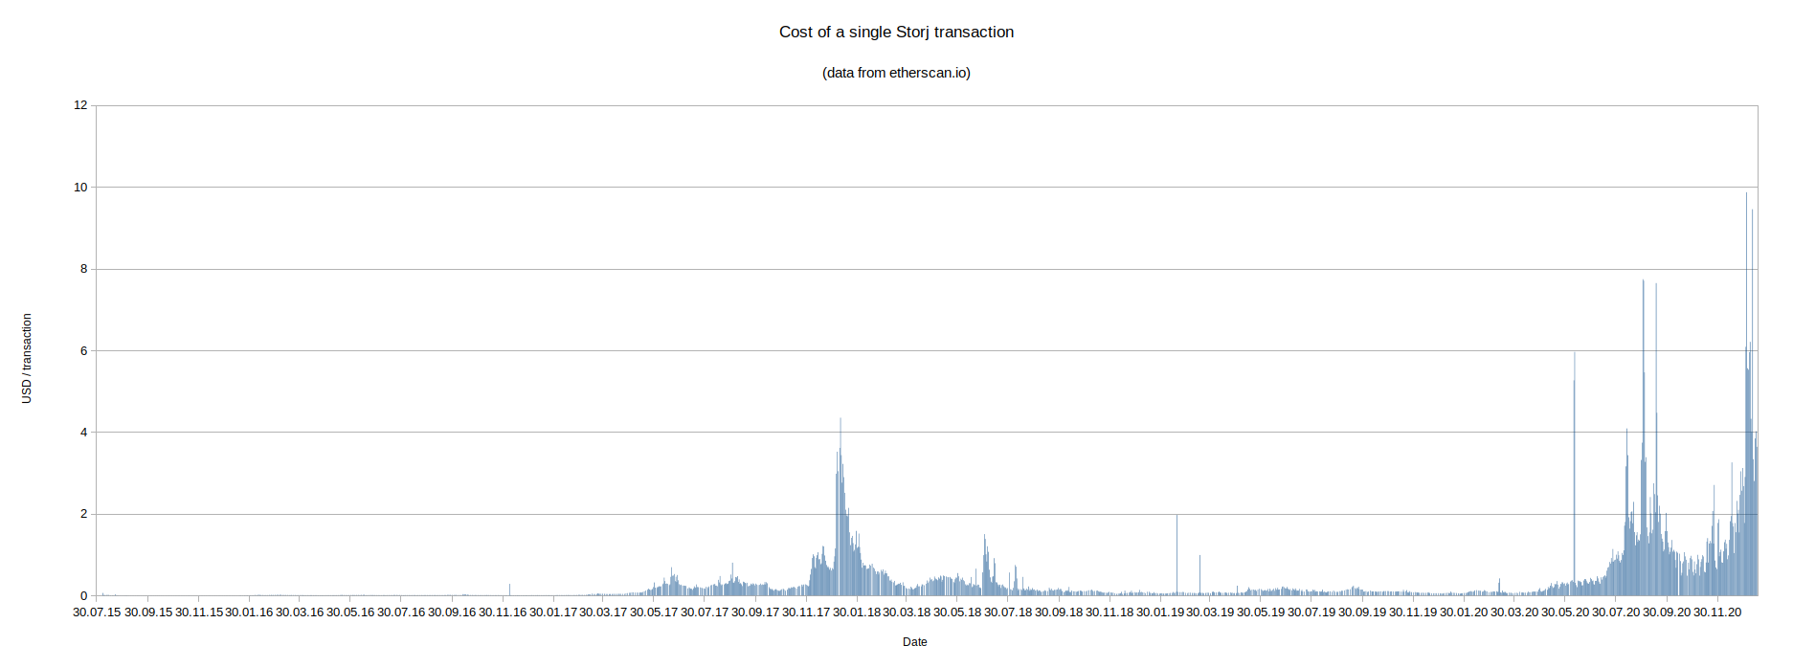
Task: Select the date label 30.05.16
Action: [350, 612]
